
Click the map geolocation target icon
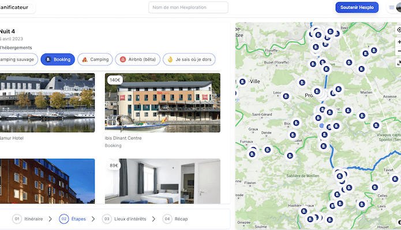coord(399,29)
